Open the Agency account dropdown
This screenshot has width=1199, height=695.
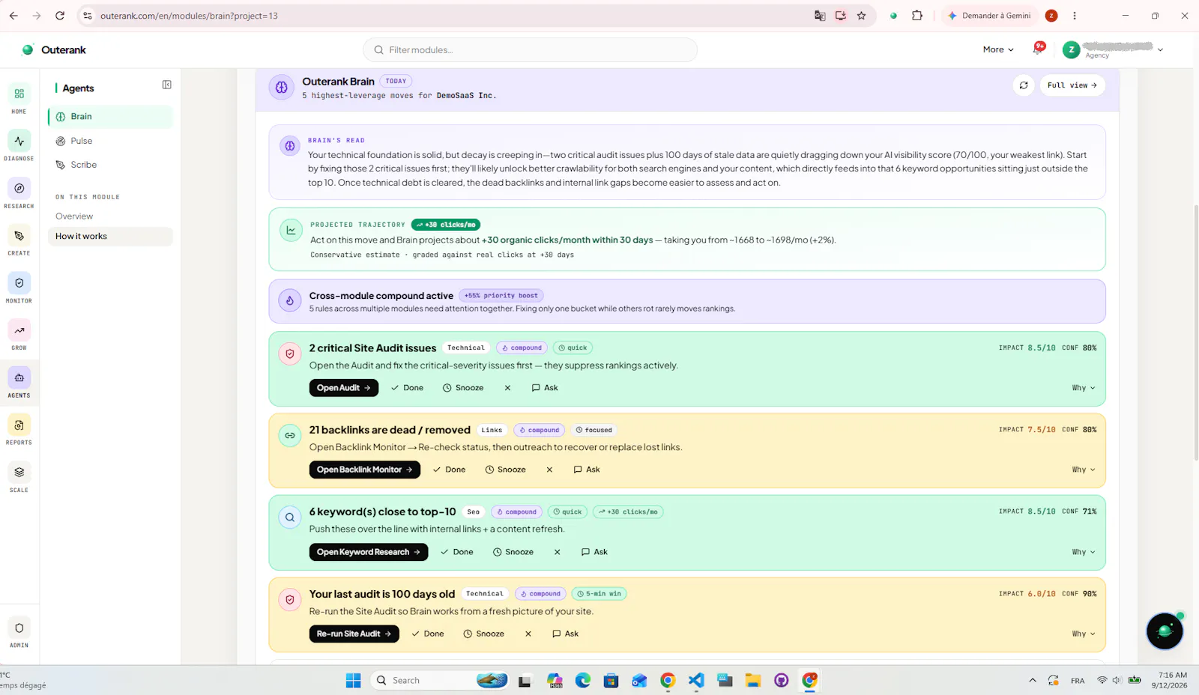tap(1113, 49)
